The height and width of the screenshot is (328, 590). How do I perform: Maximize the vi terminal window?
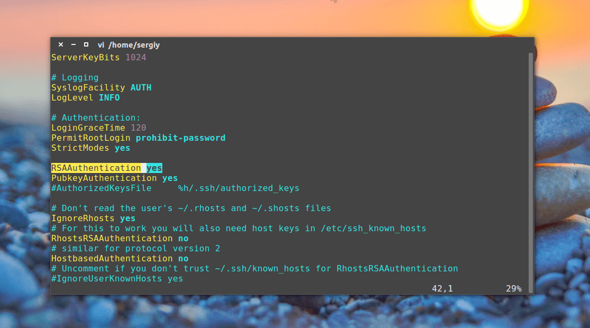86,44
